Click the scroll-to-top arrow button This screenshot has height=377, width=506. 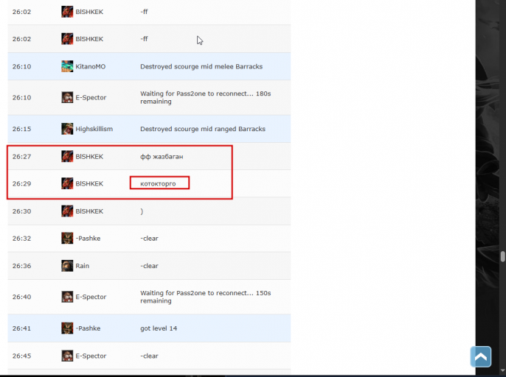click(x=480, y=356)
